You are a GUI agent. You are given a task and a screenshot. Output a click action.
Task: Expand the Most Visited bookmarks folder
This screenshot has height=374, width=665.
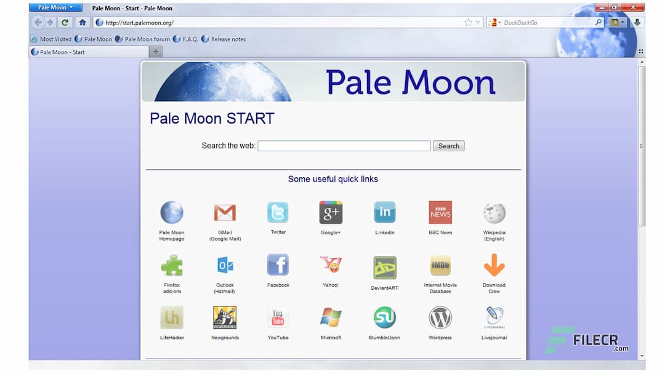click(x=50, y=39)
